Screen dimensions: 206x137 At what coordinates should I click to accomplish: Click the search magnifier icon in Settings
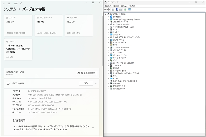point(22,4)
